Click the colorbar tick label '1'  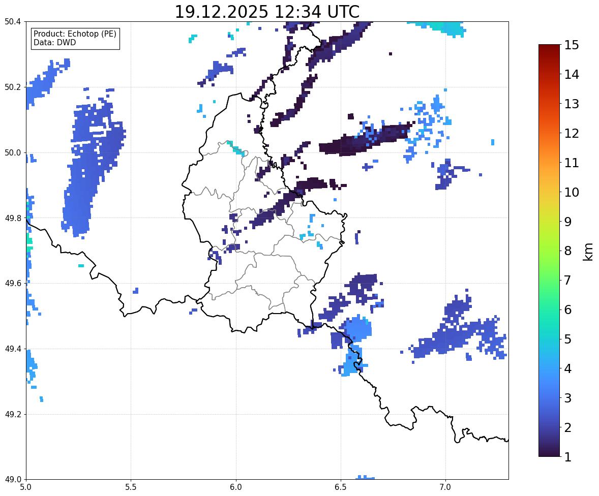tap(567, 457)
